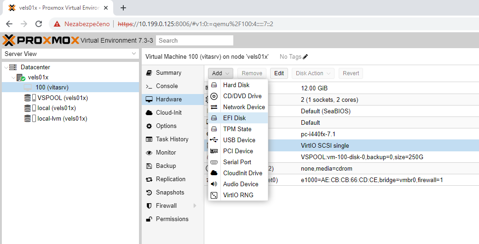This screenshot has width=479, height=244.
Task: Click the CloudInit Drive cloud icon
Action: point(214,173)
